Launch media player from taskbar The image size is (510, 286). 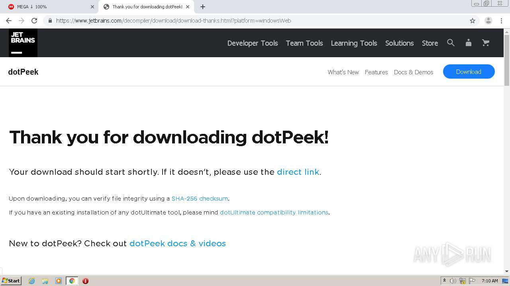(59, 281)
